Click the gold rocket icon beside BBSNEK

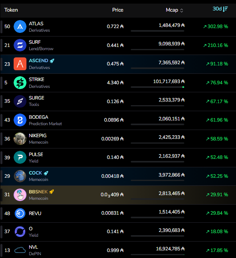[52, 192]
